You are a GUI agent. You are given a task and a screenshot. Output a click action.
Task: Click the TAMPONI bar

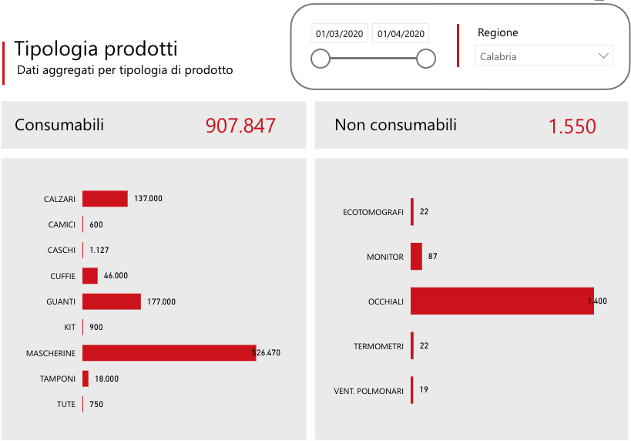[x=86, y=379]
